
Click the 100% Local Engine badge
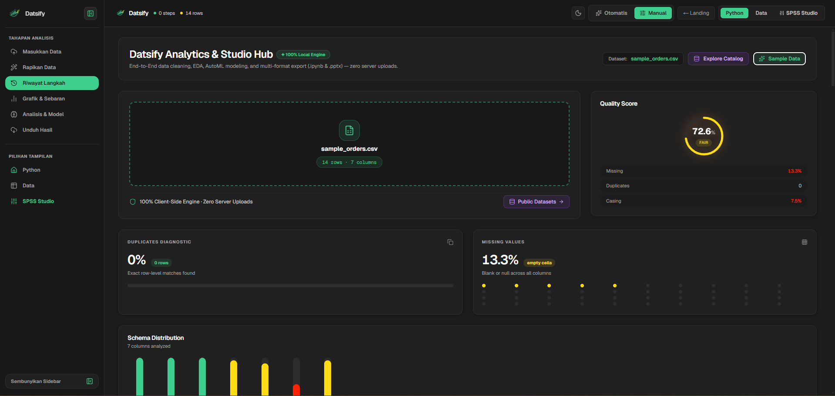pos(303,55)
